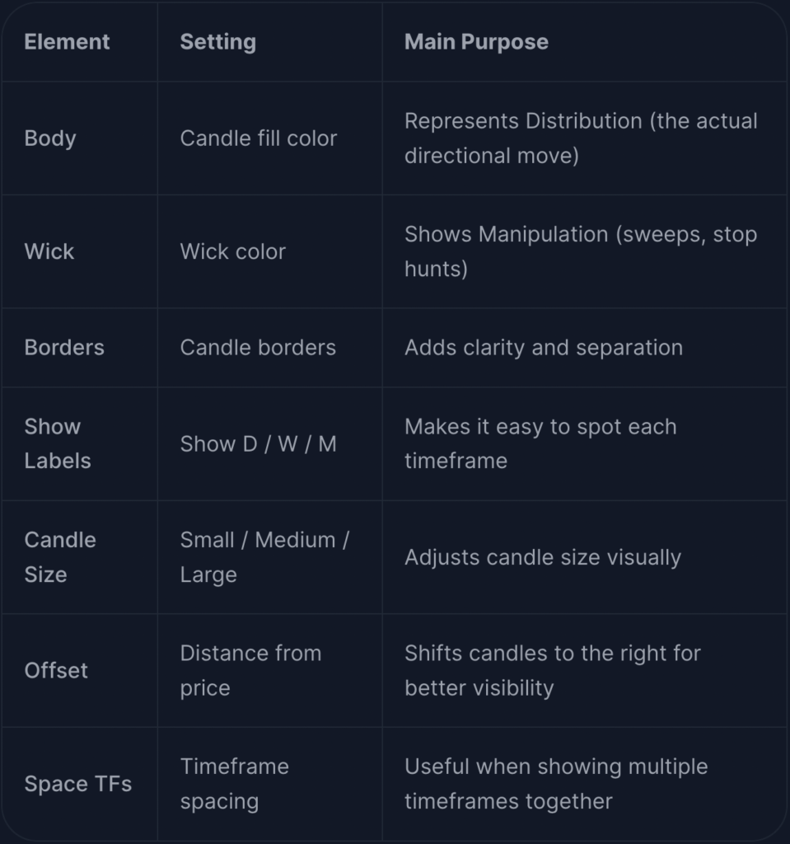Click the Represents Distribution purpose text
The image size is (790, 844).
[x=581, y=138]
